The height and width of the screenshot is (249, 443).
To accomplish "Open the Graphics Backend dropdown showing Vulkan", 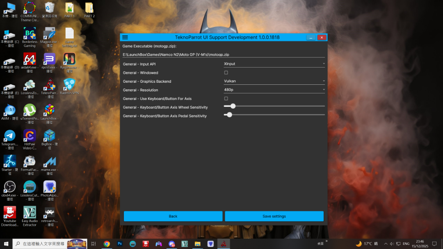I will pos(274,81).
